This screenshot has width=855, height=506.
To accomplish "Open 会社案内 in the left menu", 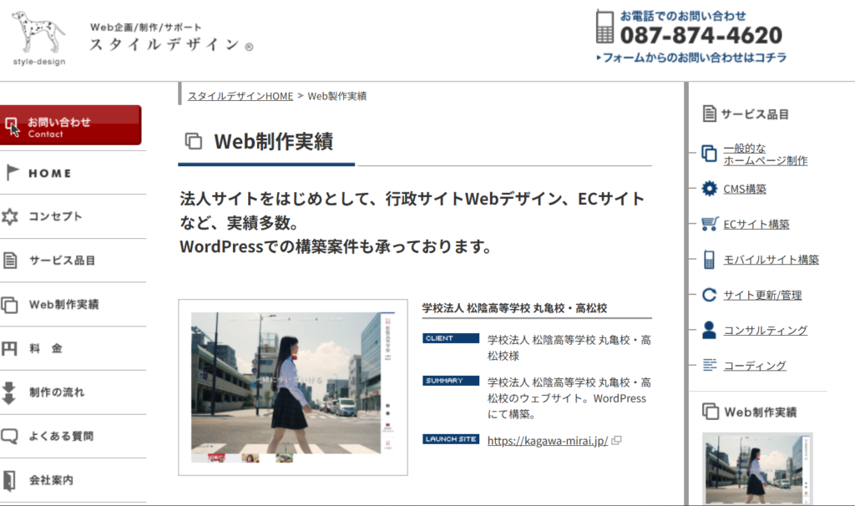I will tap(51, 480).
